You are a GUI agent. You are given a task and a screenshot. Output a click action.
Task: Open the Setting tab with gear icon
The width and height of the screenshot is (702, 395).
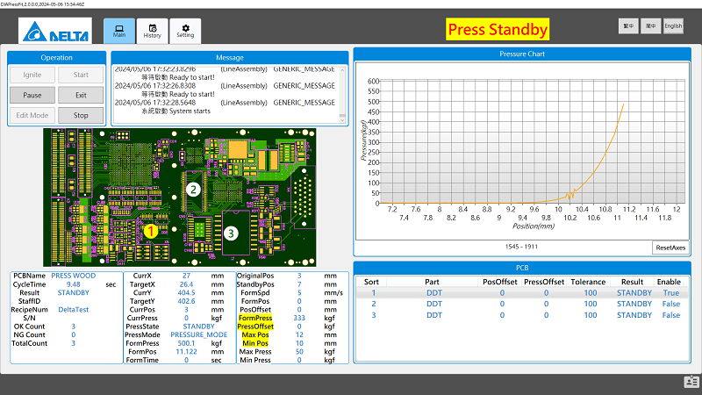point(185,31)
